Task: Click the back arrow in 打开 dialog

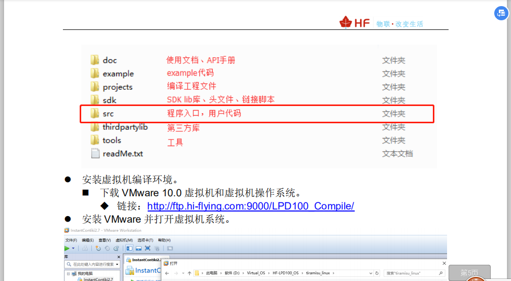Action: 167,273
